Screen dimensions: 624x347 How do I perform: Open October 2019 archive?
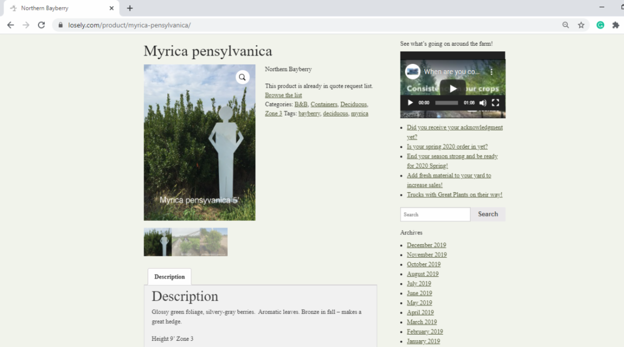point(424,264)
